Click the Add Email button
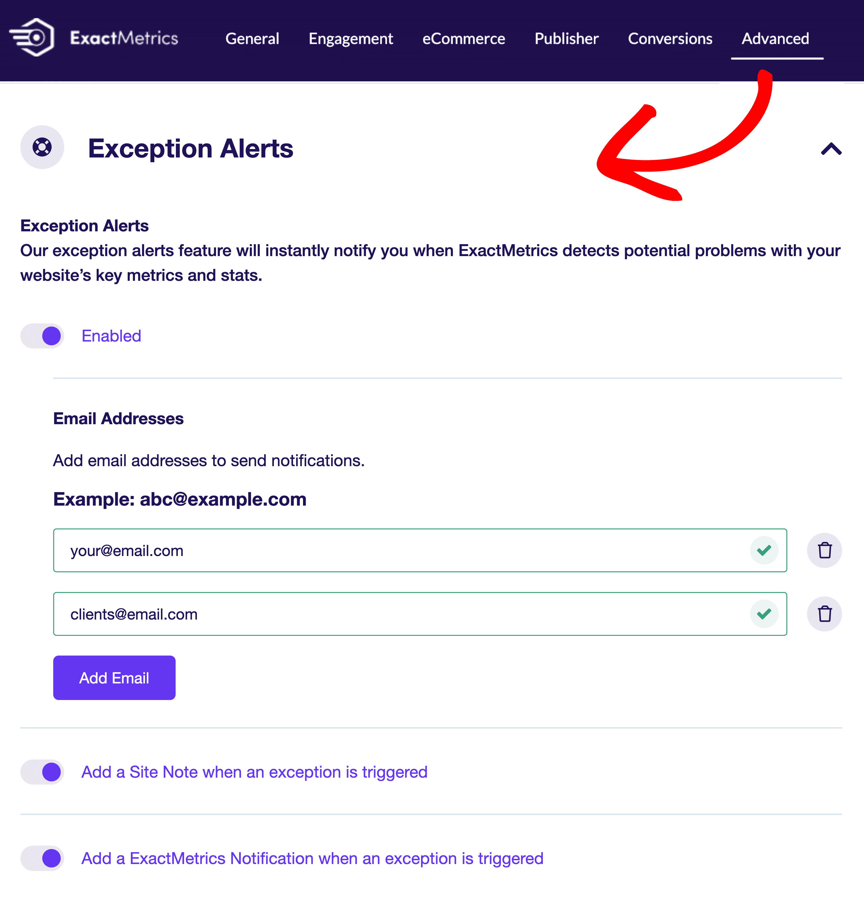This screenshot has height=901, width=864. tap(115, 677)
